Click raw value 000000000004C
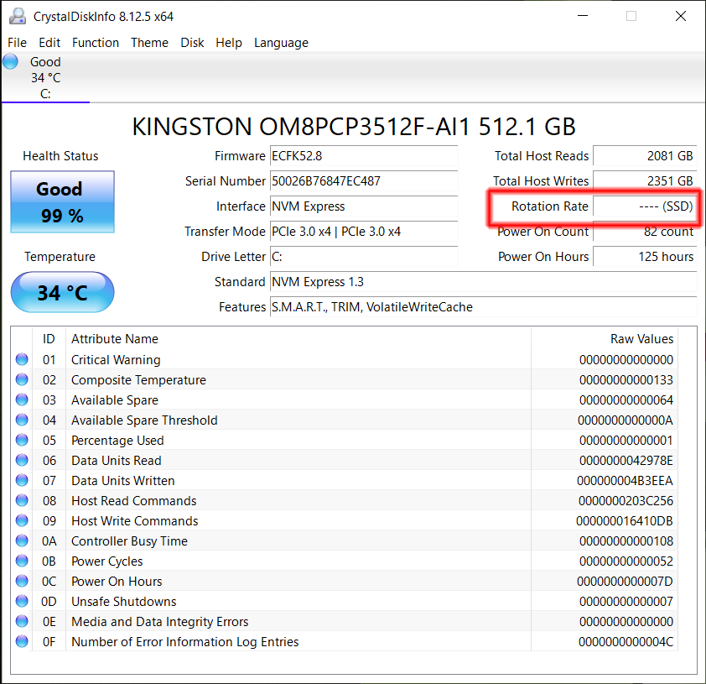This screenshot has height=684, width=706. [626, 641]
